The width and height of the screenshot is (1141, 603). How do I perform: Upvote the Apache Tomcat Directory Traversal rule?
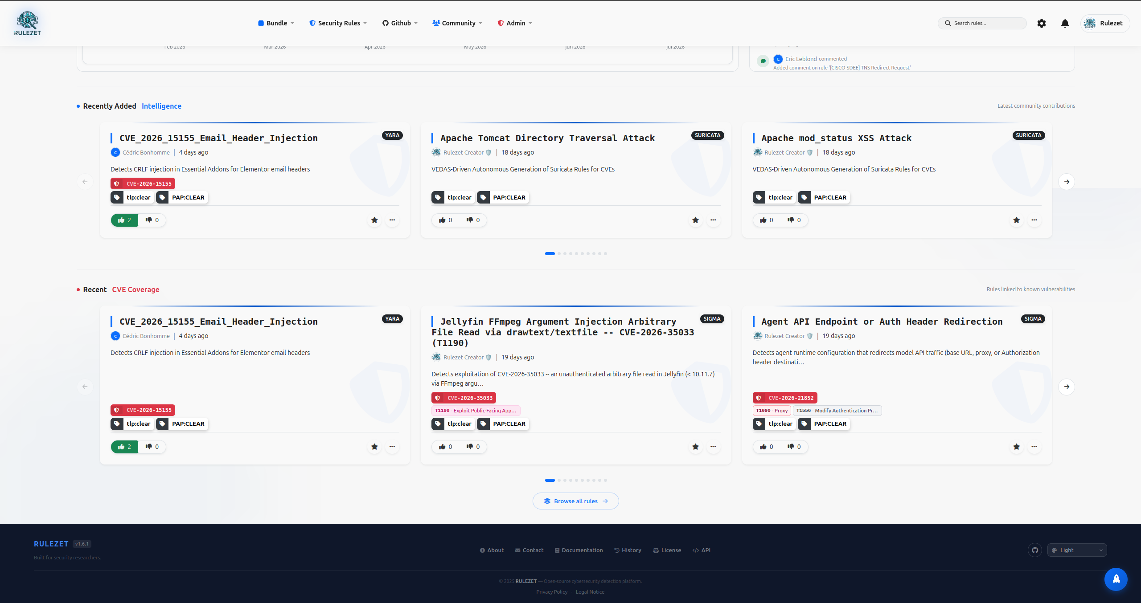[x=445, y=220]
